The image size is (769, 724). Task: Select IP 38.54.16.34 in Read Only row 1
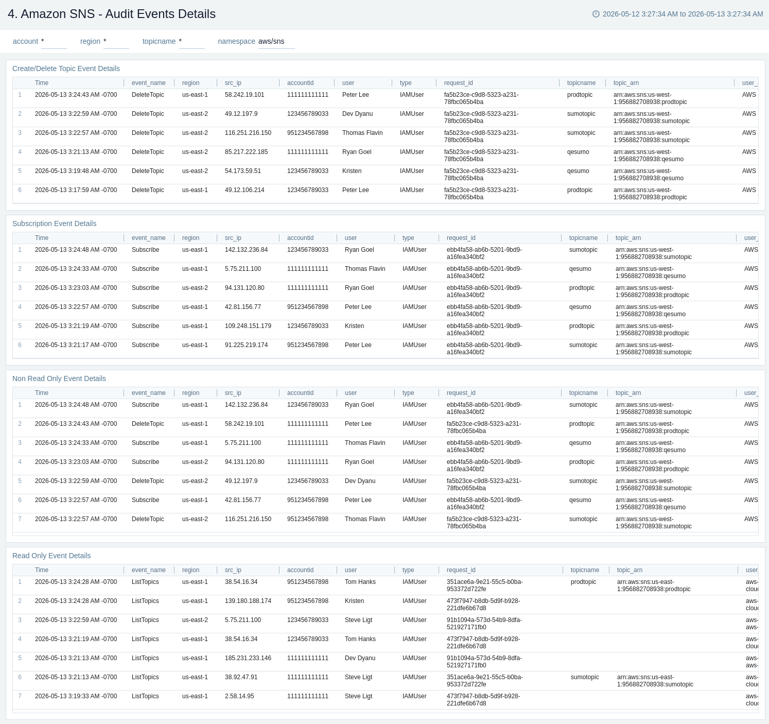point(241,582)
